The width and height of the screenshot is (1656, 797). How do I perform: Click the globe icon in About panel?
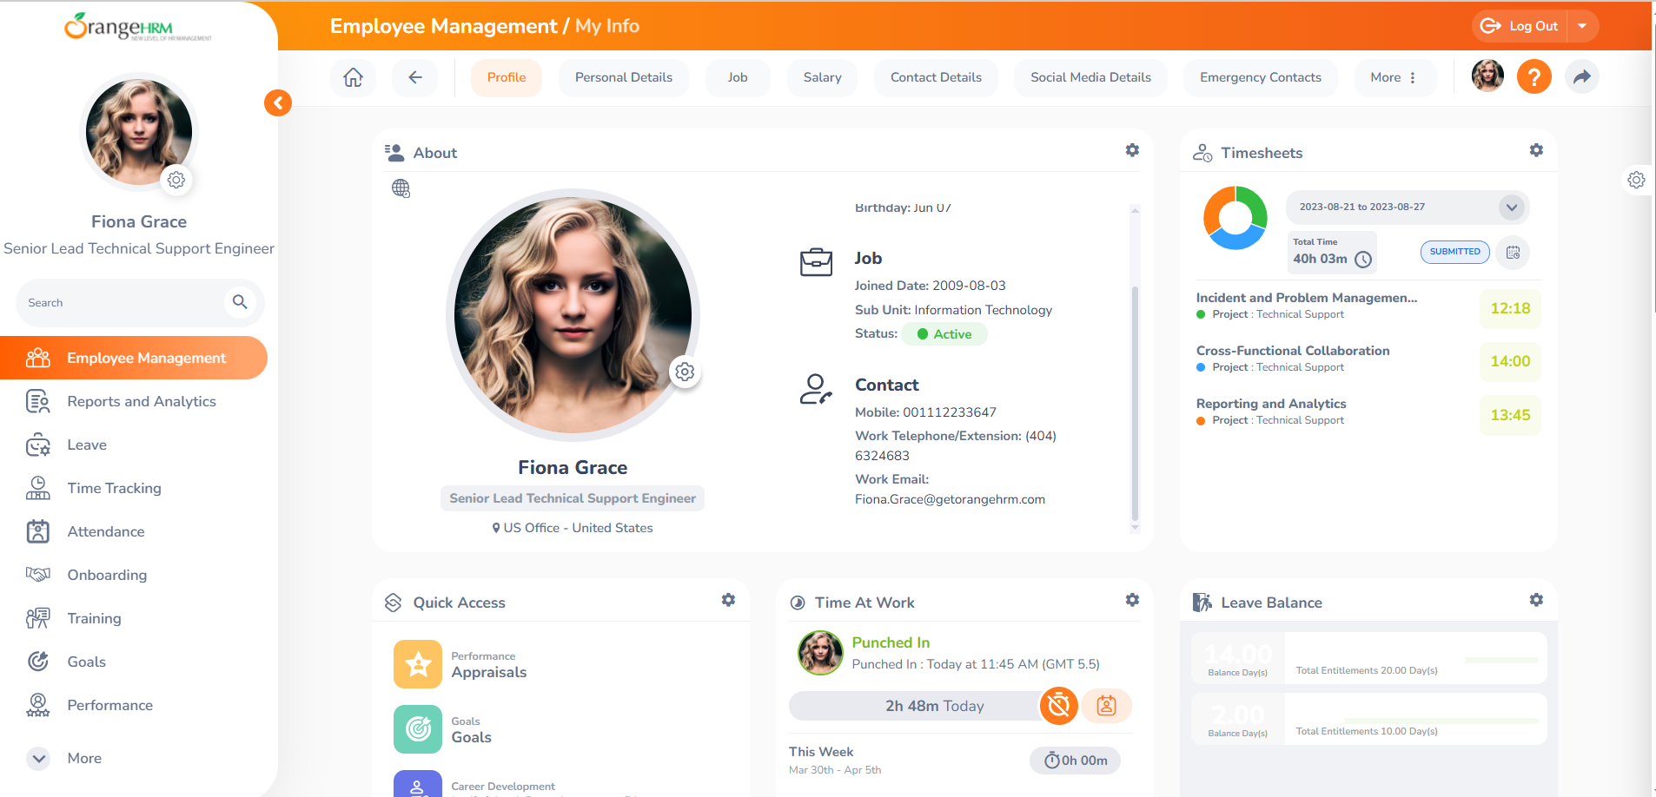coord(401,188)
